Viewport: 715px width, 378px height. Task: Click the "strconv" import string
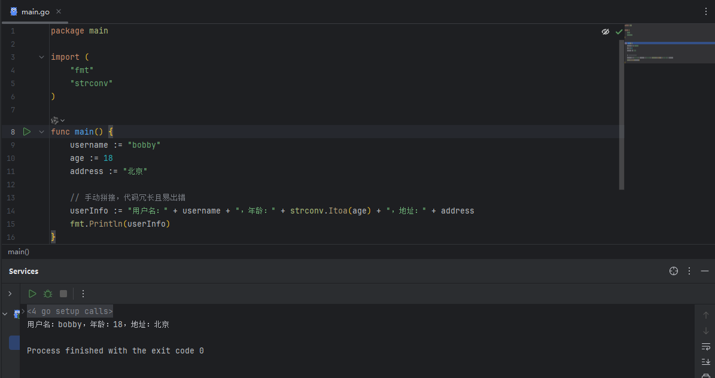click(x=91, y=84)
